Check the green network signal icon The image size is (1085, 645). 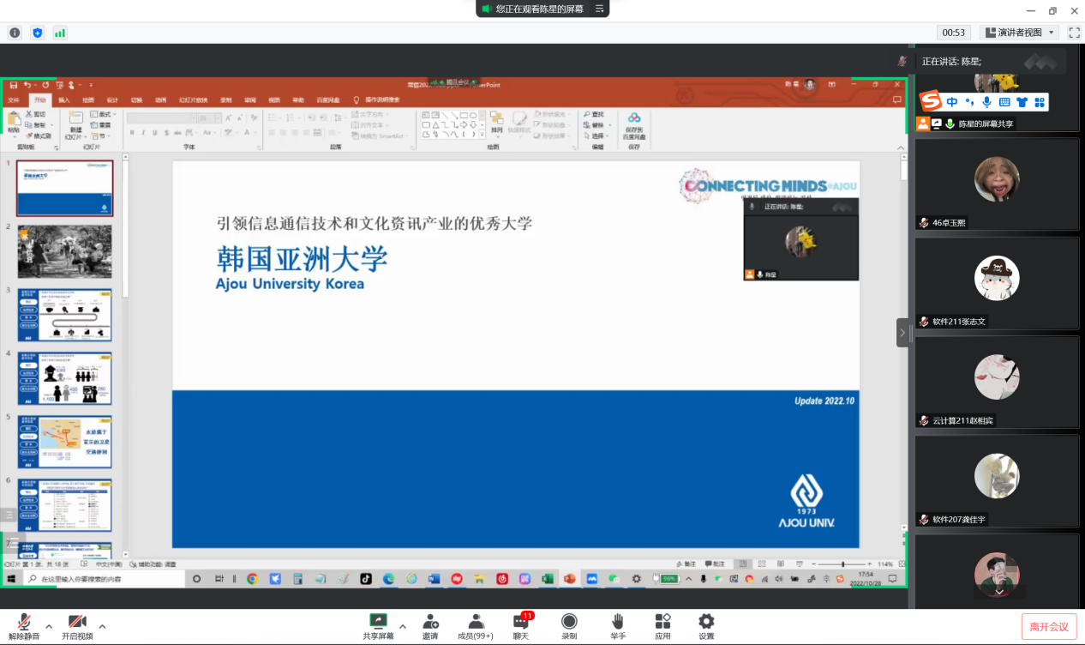click(x=60, y=33)
